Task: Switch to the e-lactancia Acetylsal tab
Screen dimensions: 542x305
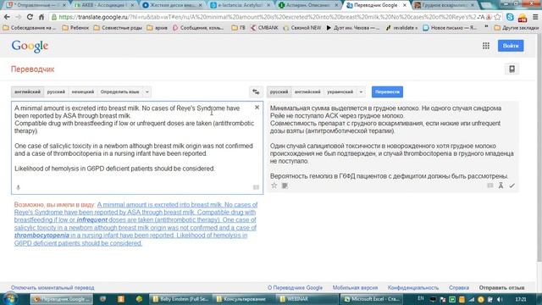Action: [x=240, y=5]
